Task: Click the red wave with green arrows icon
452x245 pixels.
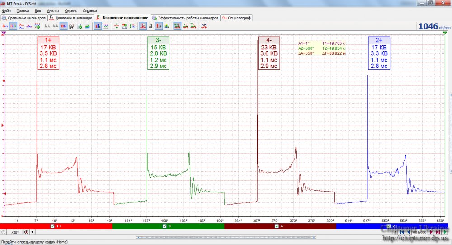Action: pos(117,26)
